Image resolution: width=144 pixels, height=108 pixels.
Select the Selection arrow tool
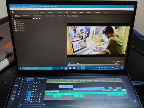tap(22, 80)
